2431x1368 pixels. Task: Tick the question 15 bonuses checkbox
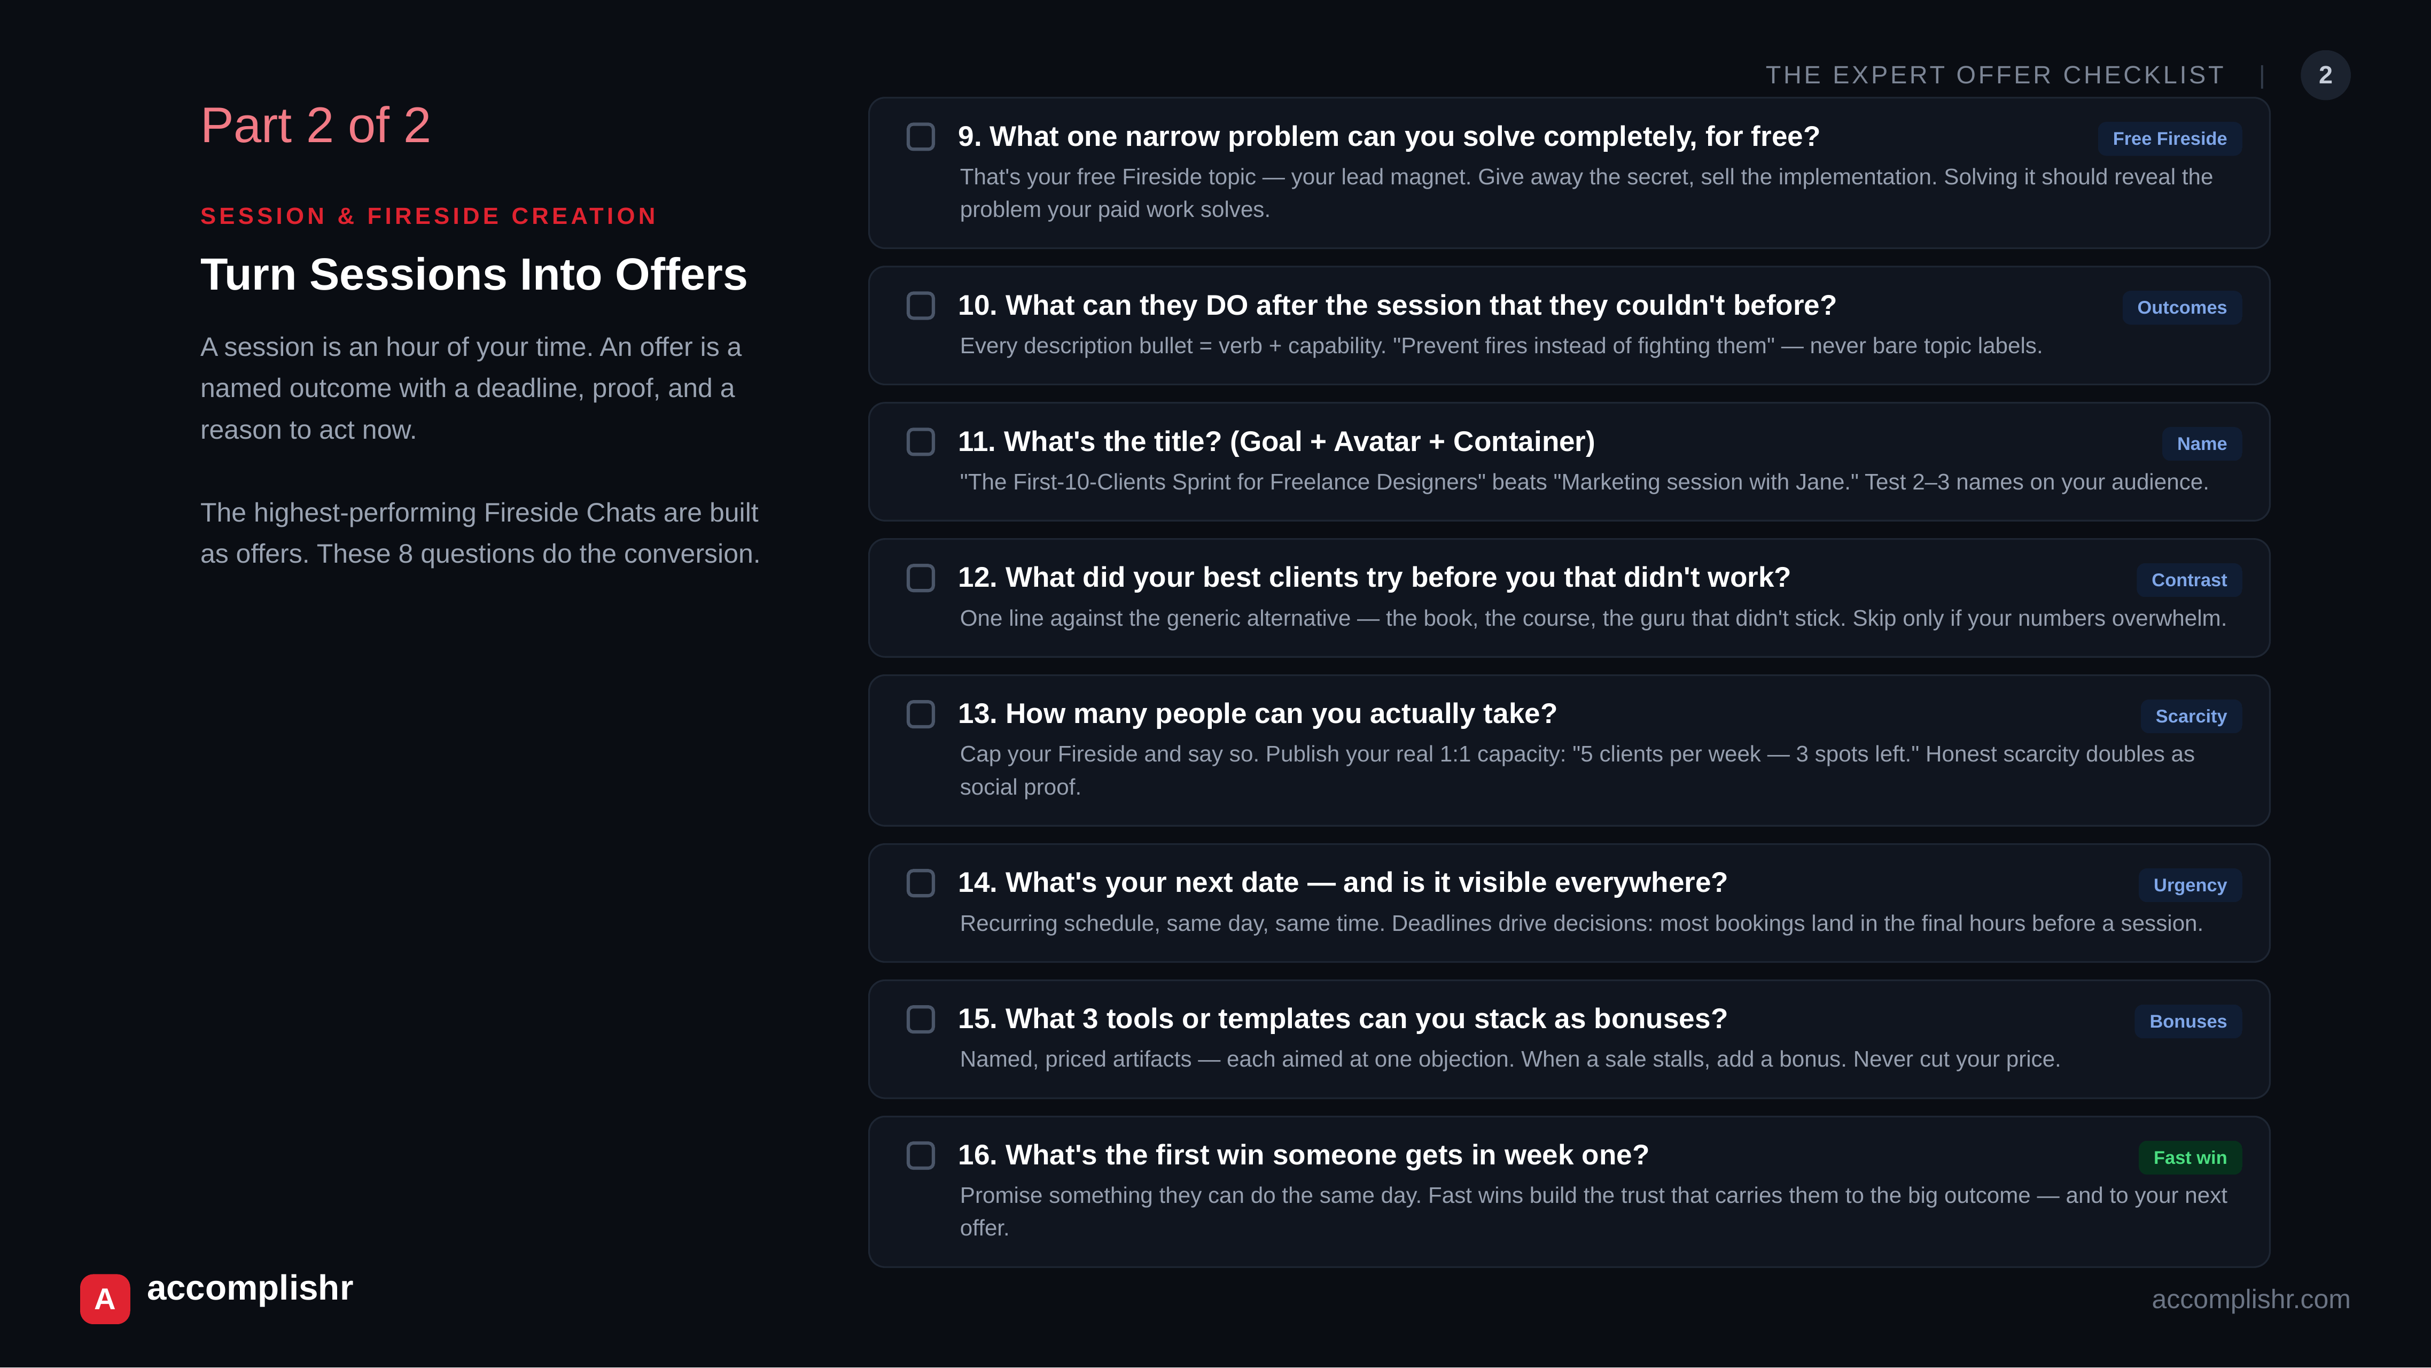point(920,1020)
